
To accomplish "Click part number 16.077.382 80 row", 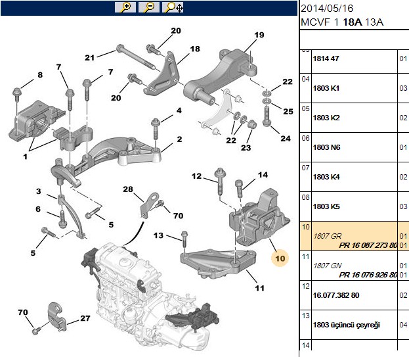I will 355,295.
